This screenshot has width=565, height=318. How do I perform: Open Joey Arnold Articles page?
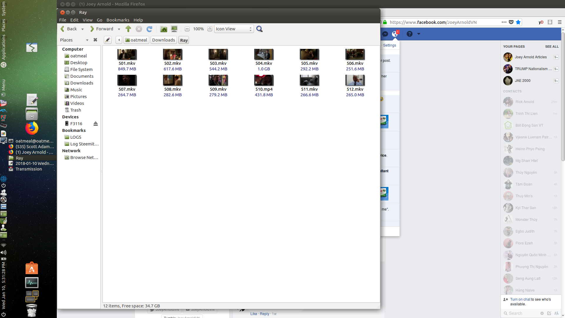[x=531, y=57]
